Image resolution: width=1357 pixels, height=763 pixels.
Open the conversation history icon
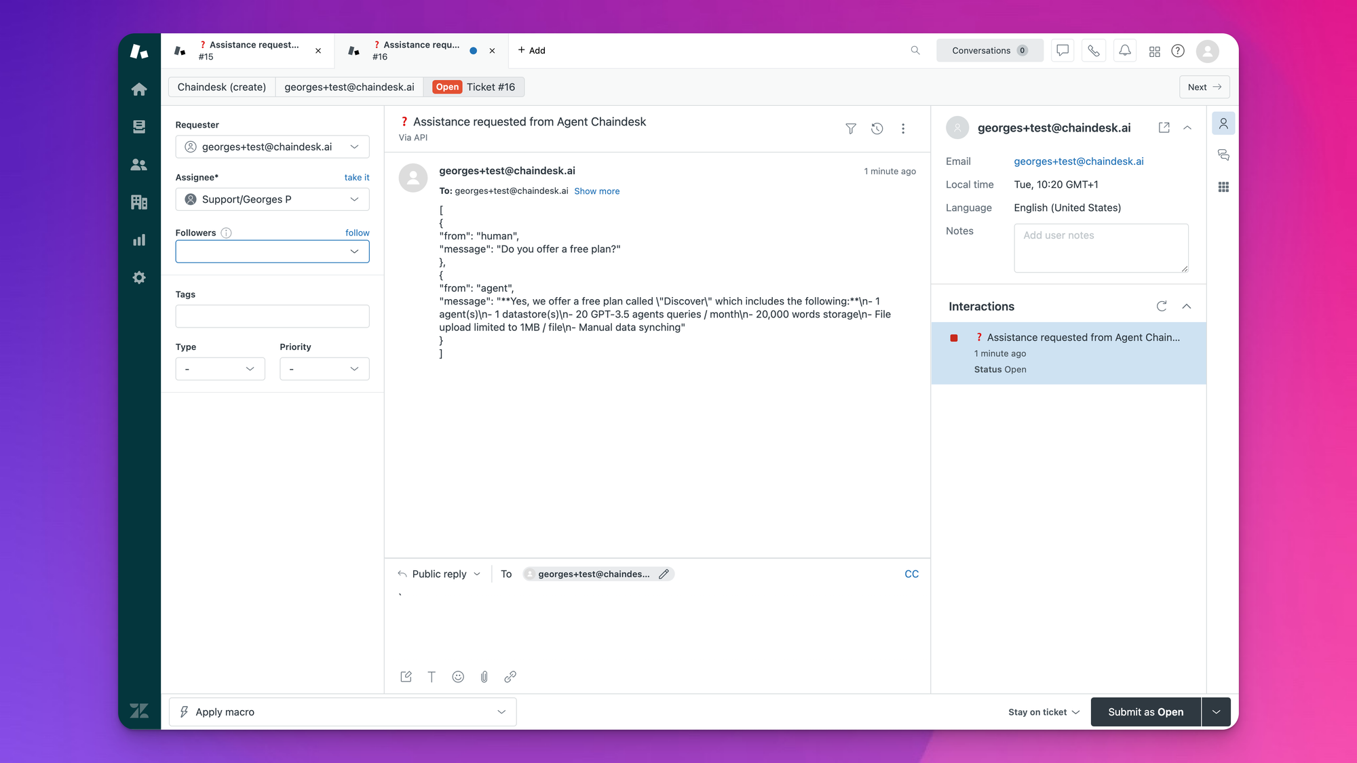pyautogui.click(x=877, y=129)
